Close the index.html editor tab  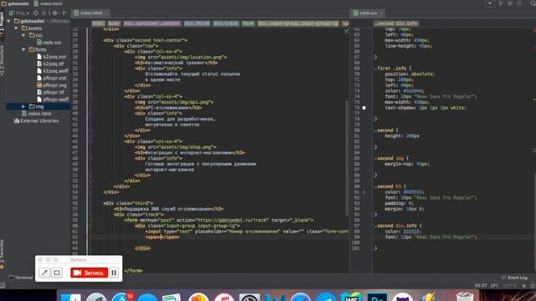tap(106, 13)
